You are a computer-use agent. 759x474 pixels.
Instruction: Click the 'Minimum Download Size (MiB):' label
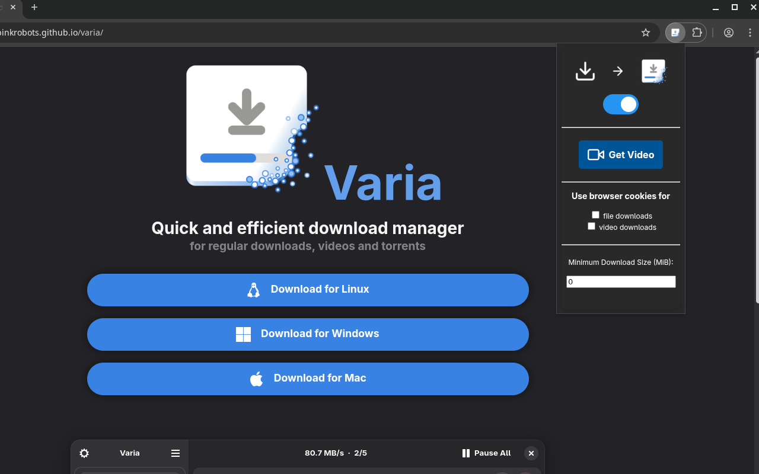click(621, 262)
